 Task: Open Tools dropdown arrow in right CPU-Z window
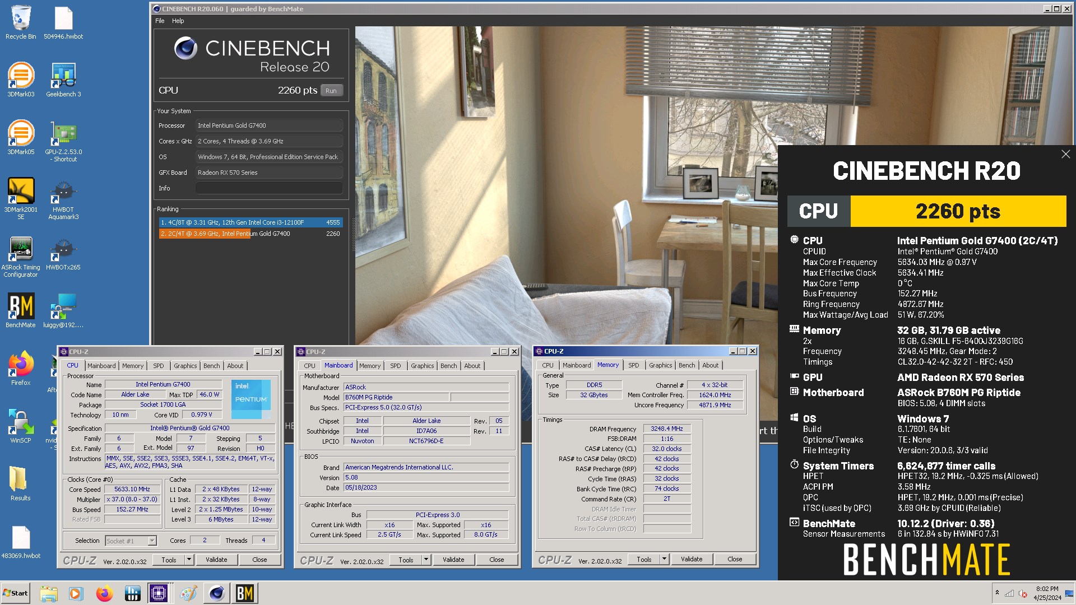pyautogui.click(x=664, y=559)
